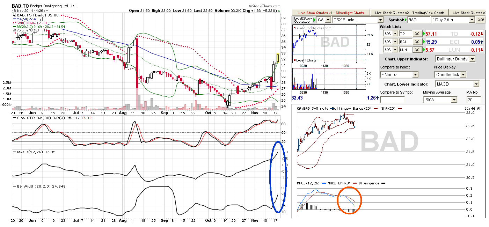The height and width of the screenshot is (227, 489).
Task: Click the GO! button for the LUN row
Action: click(417, 50)
